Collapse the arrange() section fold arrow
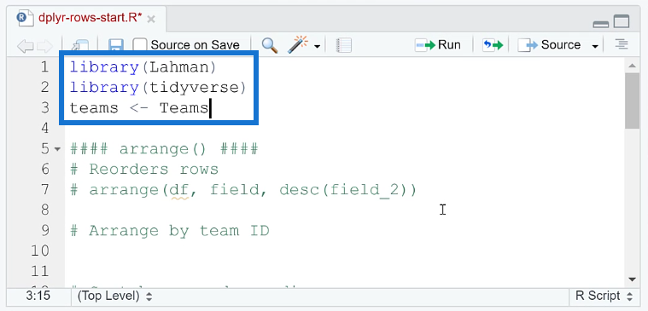This screenshot has height=311, width=648. [x=57, y=149]
